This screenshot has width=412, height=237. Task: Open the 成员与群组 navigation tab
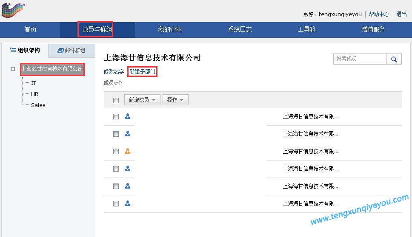tap(97, 29)
